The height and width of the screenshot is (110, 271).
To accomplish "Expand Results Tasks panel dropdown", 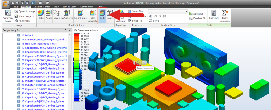I will 83,25.
